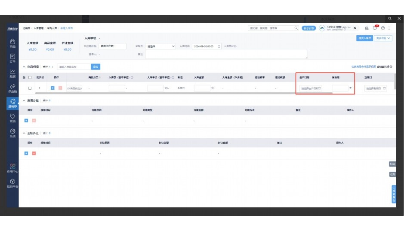Open 供应链 from the left sidebar
This screenshot has width=404, height=231.
point(12,88)
